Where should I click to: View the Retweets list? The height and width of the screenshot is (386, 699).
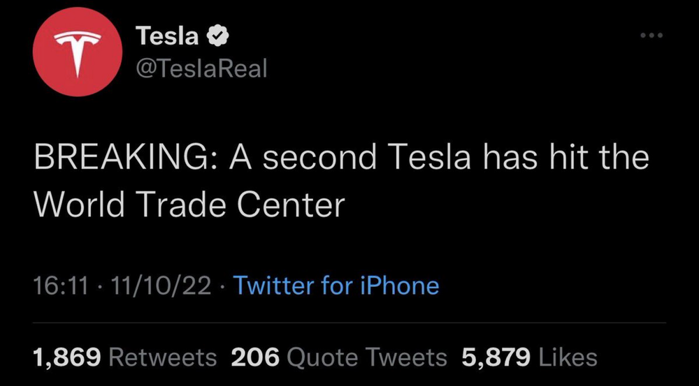coord(163,357)
